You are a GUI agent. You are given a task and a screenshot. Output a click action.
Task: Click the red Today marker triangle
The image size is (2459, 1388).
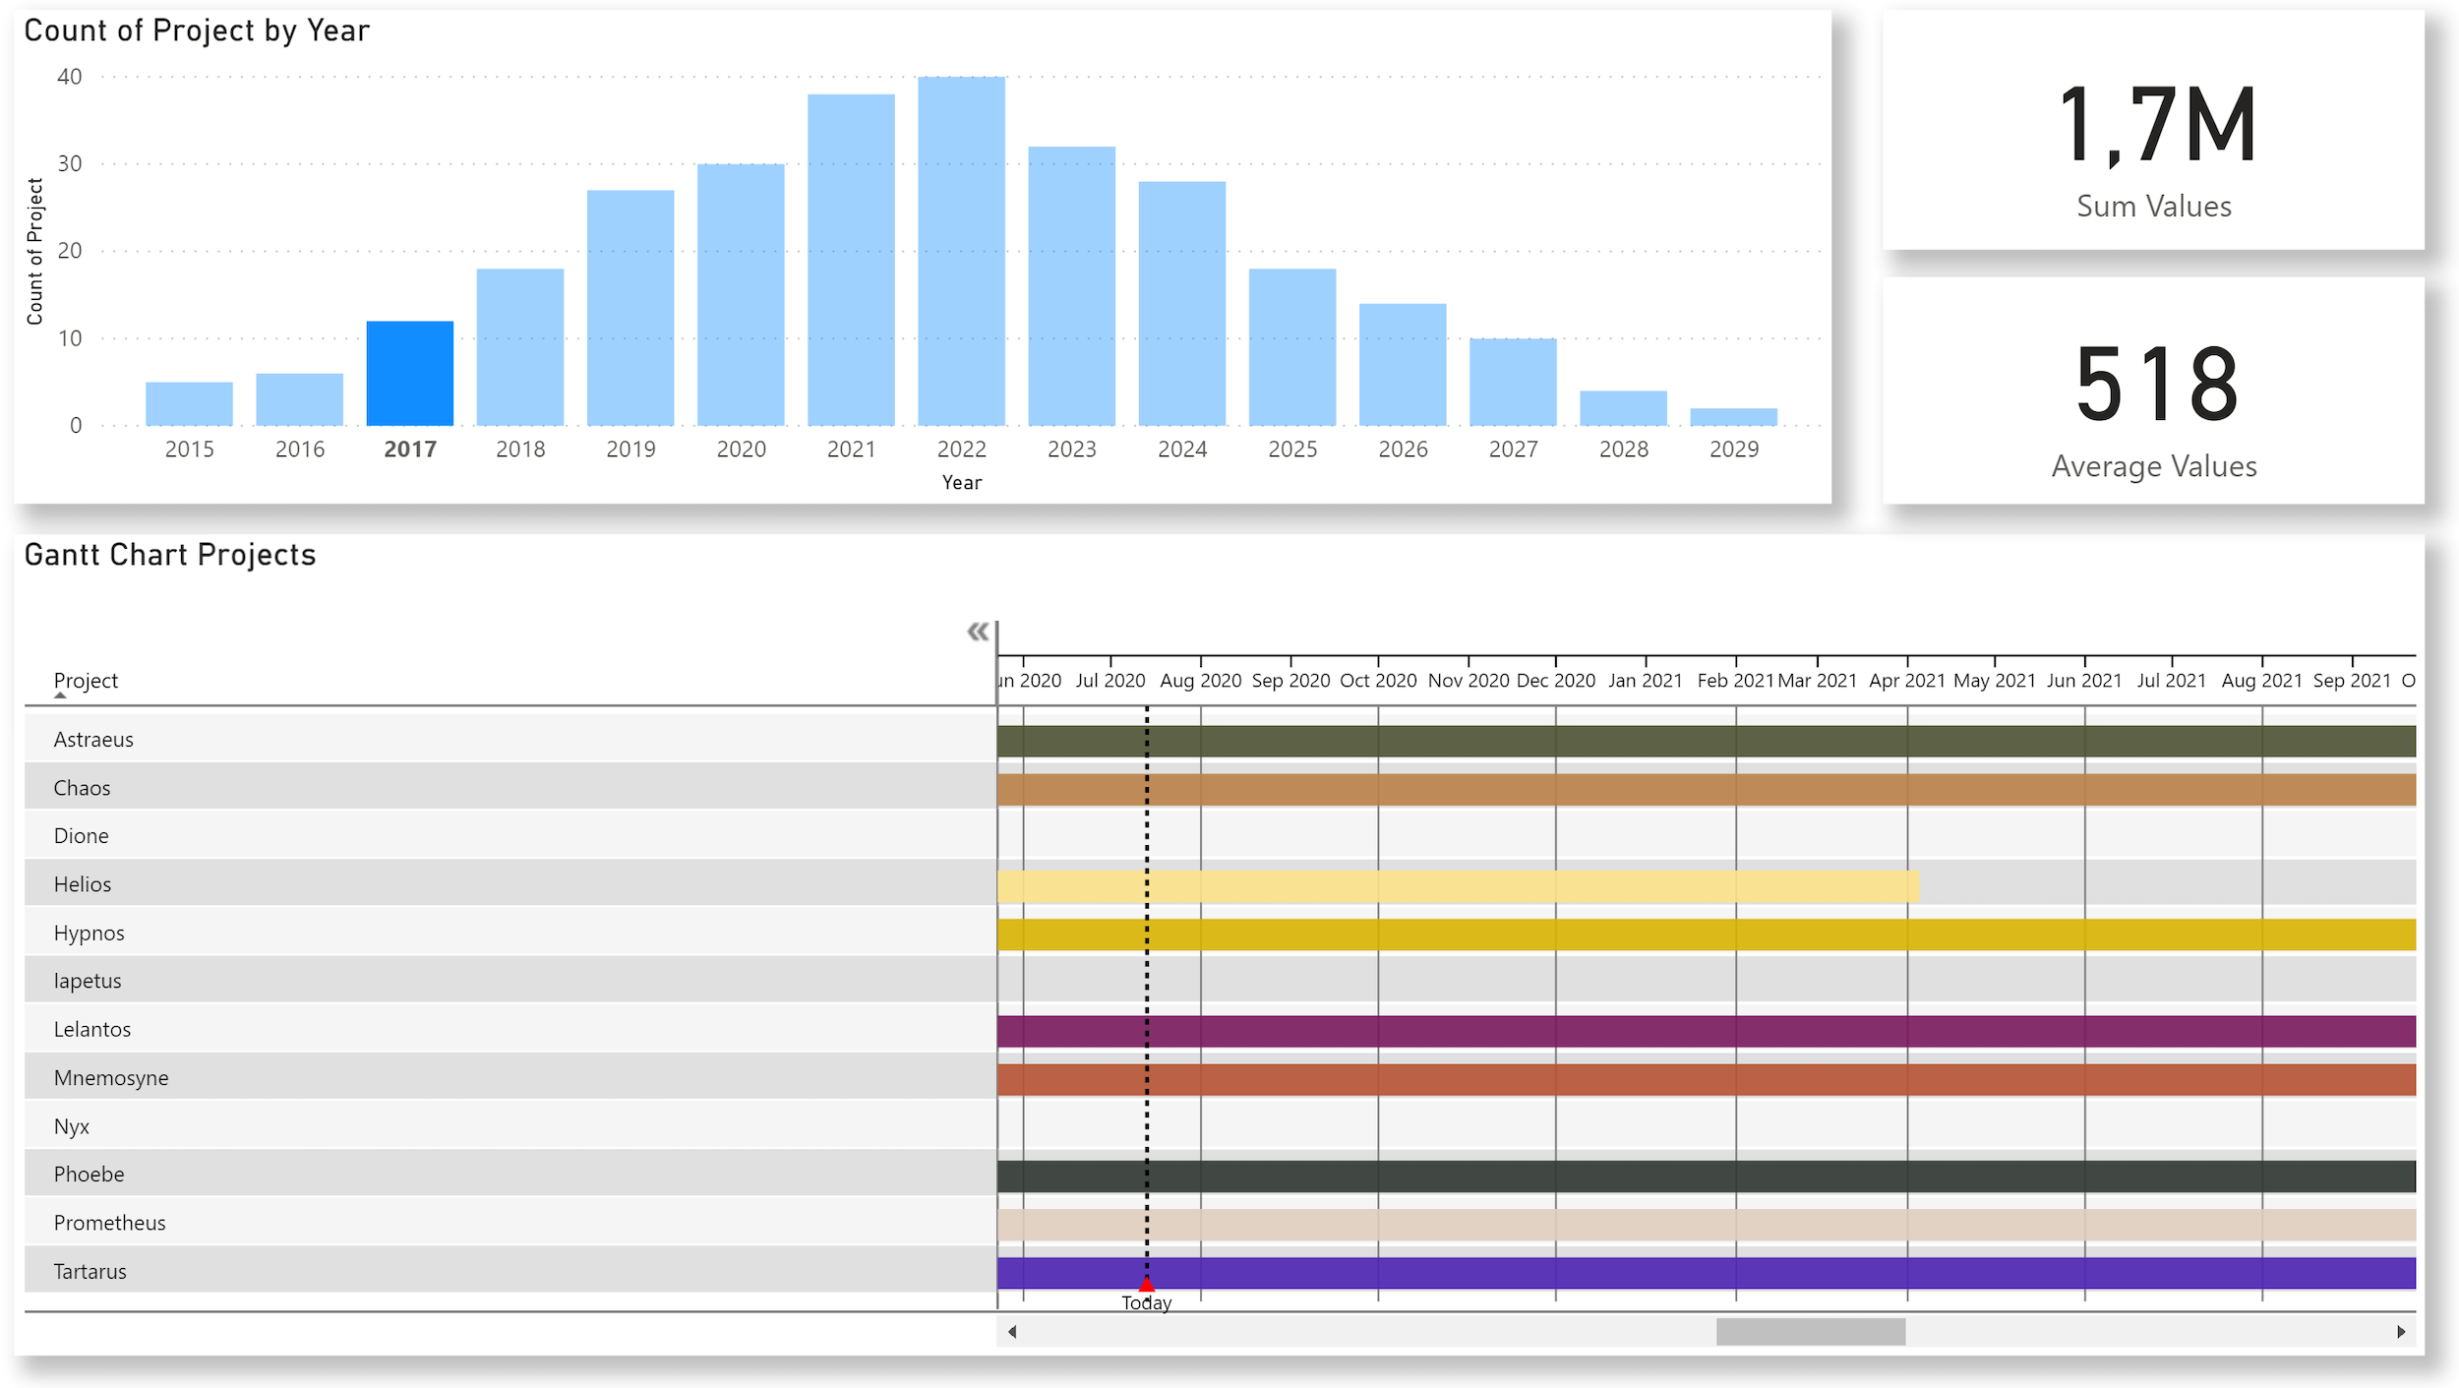click(1146, 1285)
